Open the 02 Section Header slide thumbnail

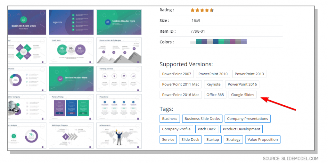[x=71, y=79]
